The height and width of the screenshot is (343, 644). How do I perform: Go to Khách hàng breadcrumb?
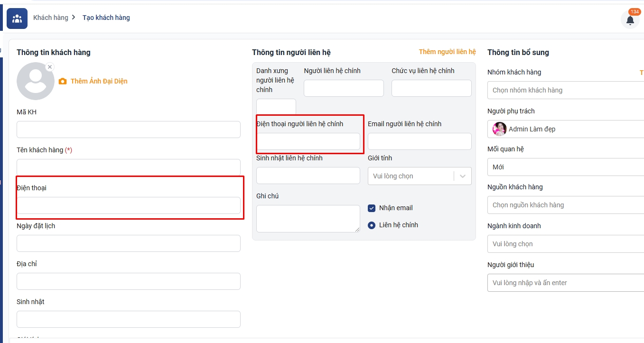[x=51, y=18]
